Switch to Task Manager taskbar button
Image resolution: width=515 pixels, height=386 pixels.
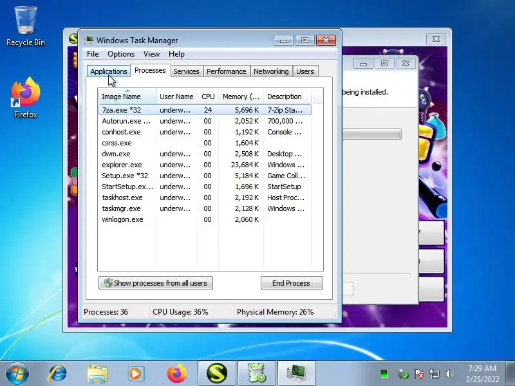click(297, 374)
